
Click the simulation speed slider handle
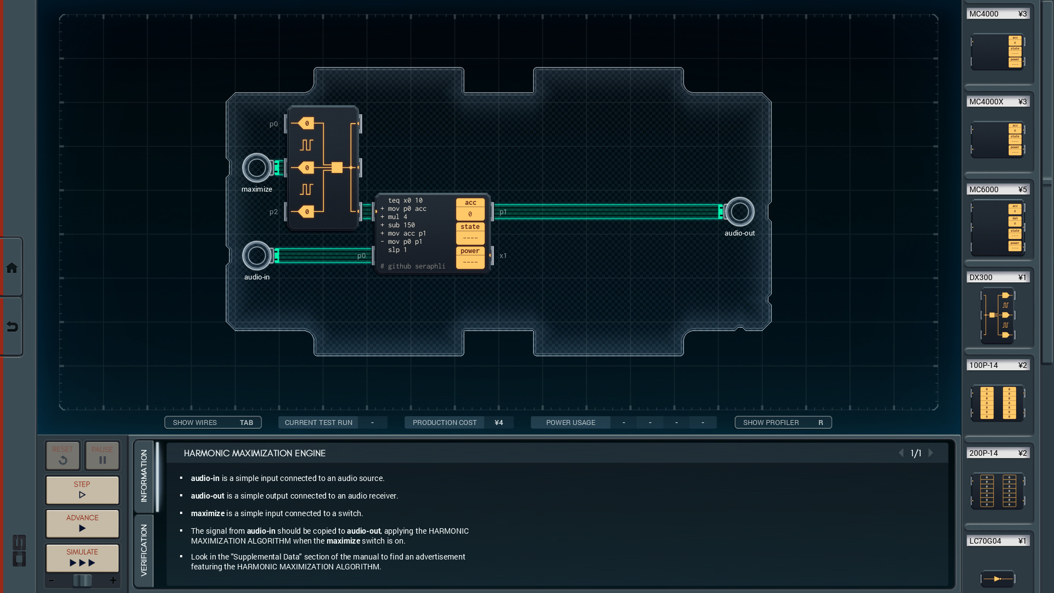tap(82, 580)
